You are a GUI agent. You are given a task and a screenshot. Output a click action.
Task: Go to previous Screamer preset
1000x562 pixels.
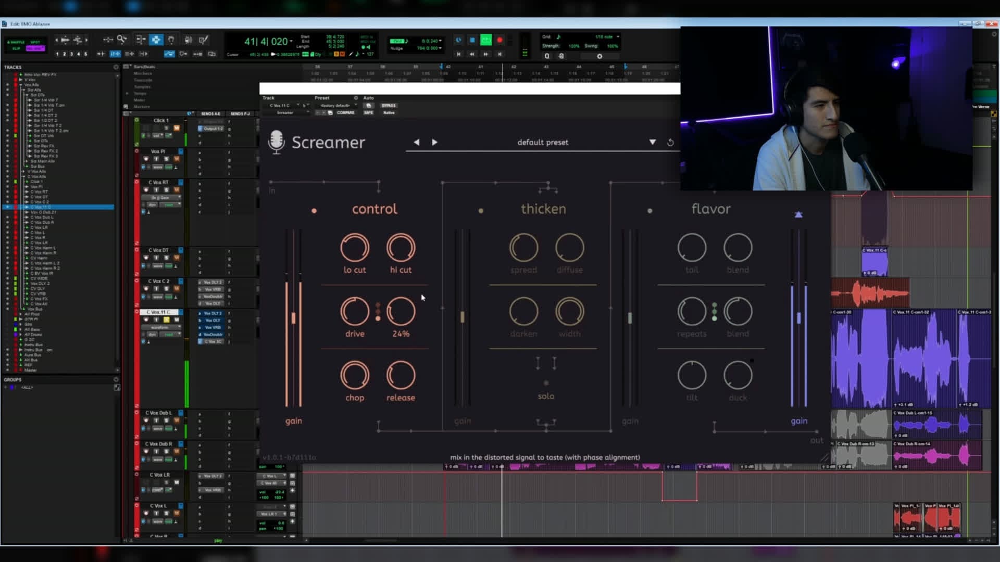pos(416,142)
